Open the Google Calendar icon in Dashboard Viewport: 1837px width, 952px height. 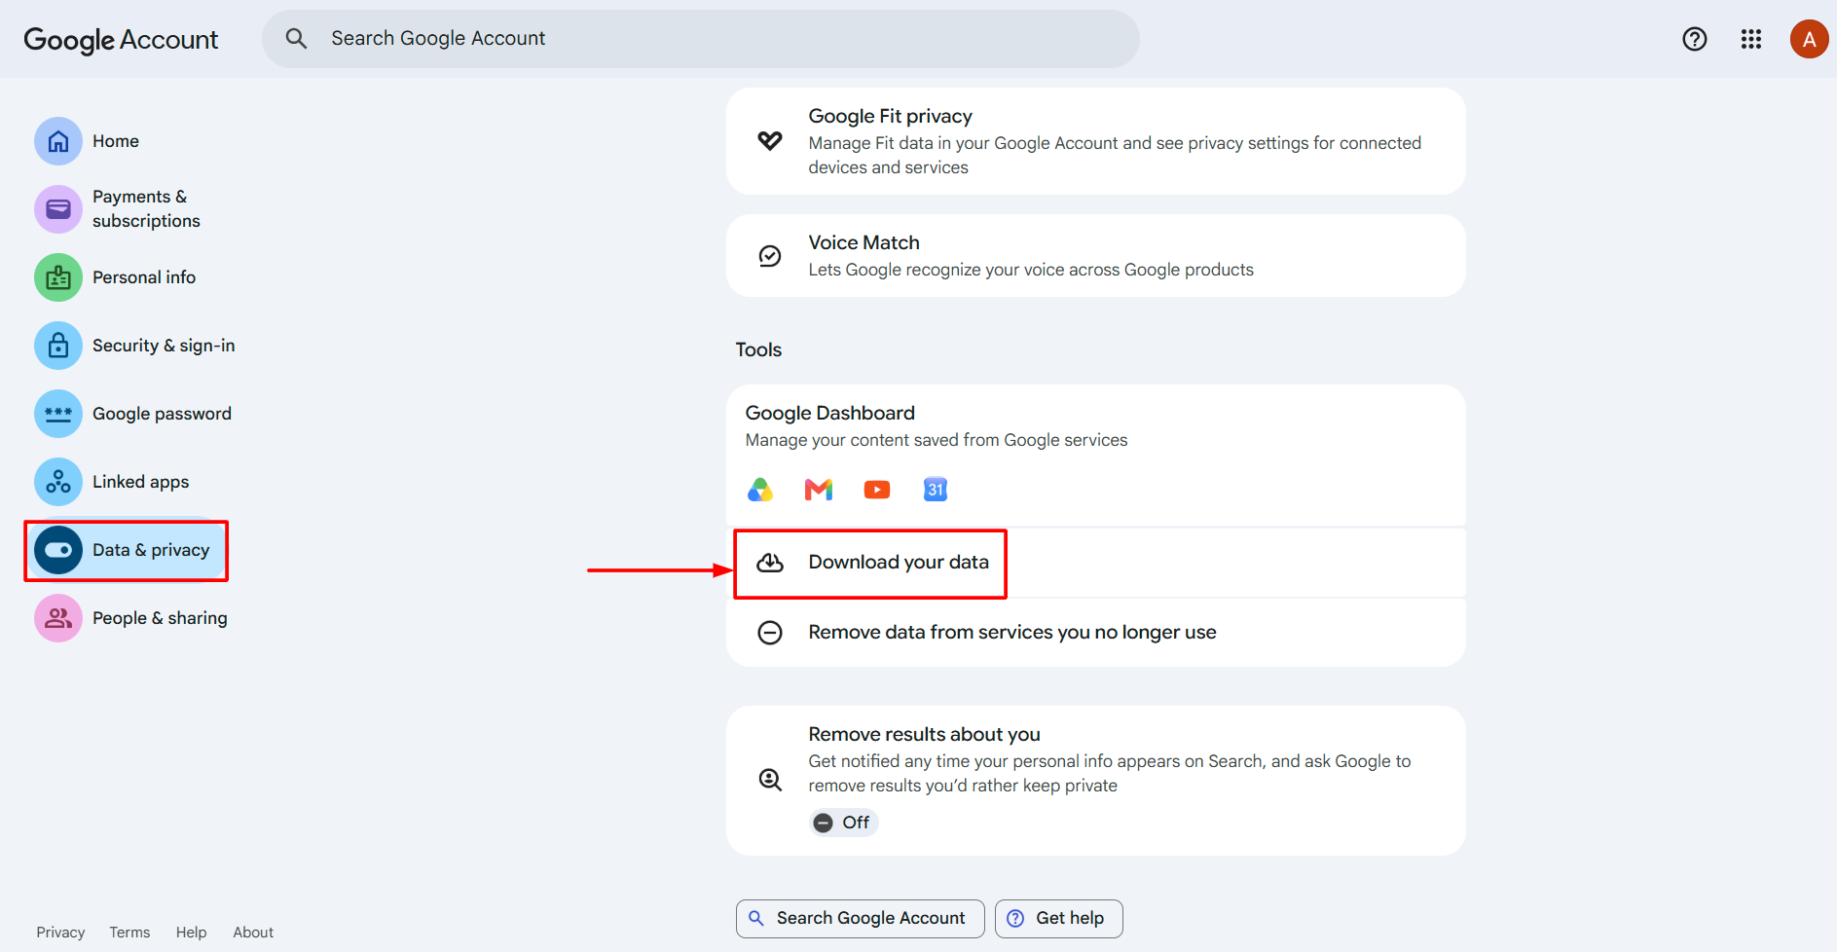(936, 490)
